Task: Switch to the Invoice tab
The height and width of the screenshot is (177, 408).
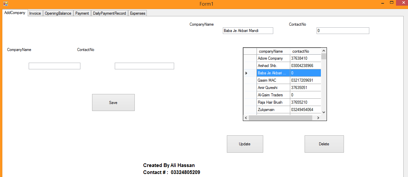Action: click(35, 13)
